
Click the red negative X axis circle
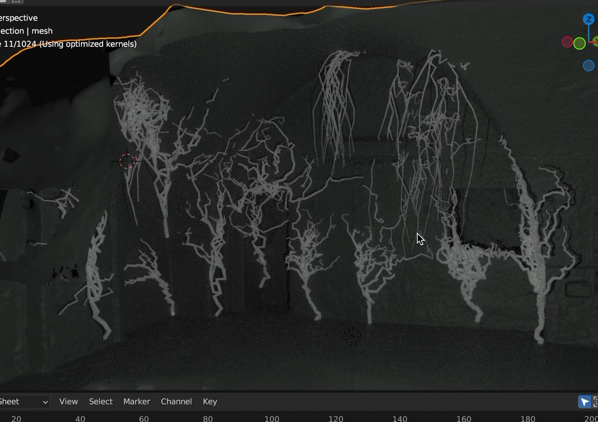click(567, 42)
